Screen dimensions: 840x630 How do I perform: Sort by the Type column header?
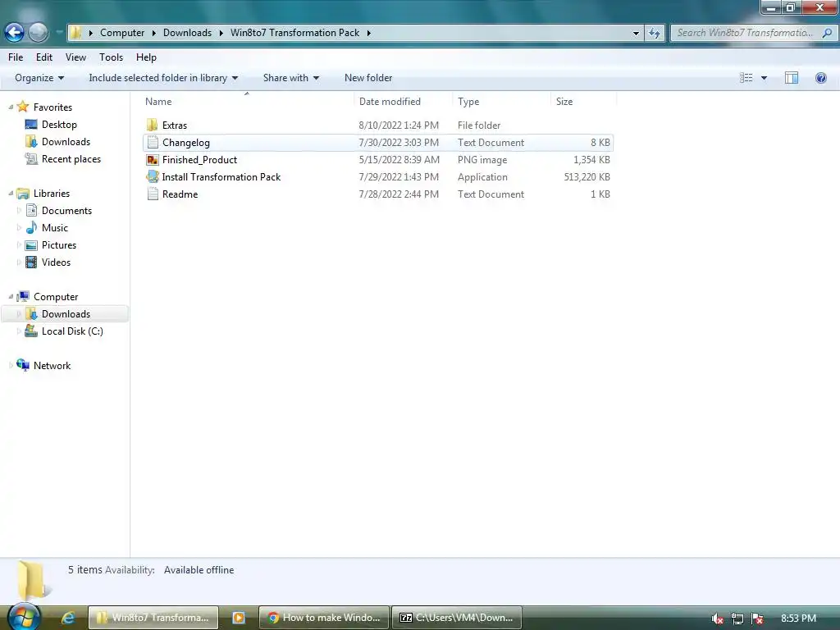click(x=501, y=101)
